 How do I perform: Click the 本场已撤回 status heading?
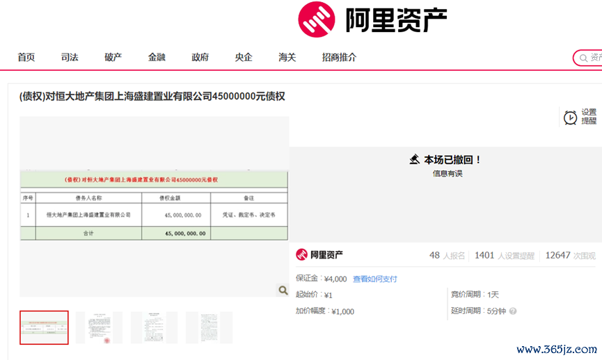pos(452,159)
